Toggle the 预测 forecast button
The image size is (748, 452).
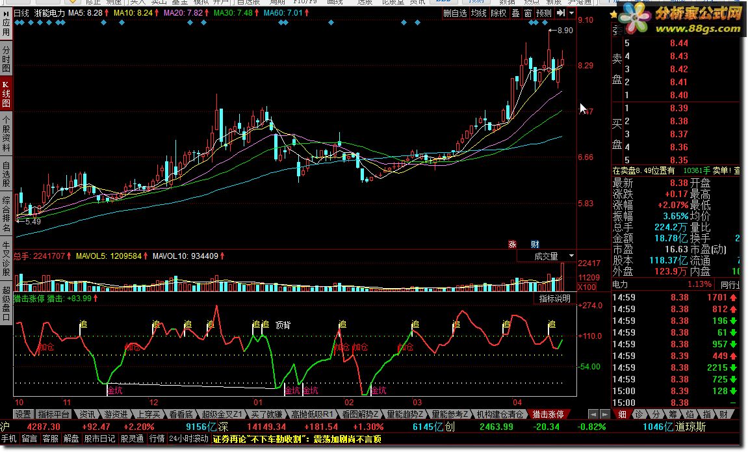(x=544, y=14)
